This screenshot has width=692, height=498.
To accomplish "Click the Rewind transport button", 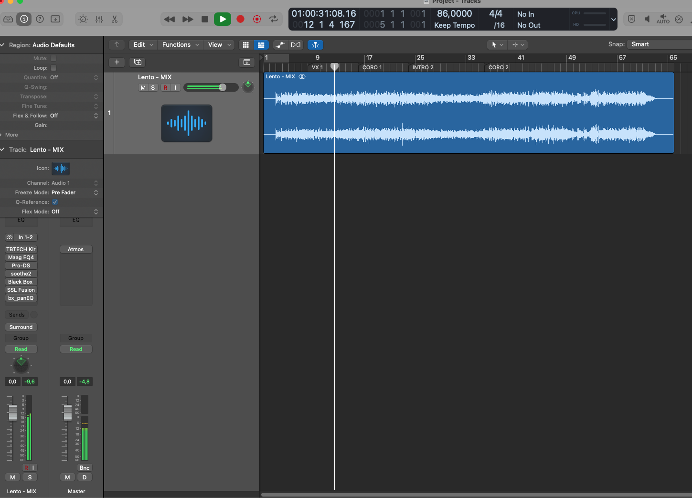I will (x=169, y=19).
